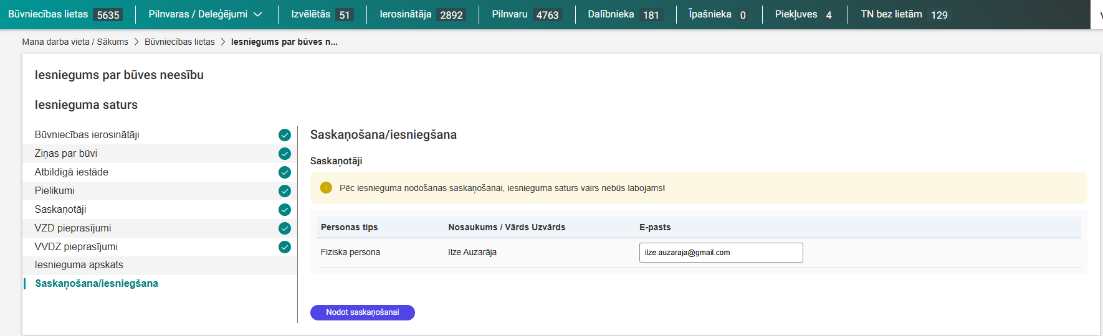Viewport: 1103px width, 336px height.
Task: Open the Dalībnieka 181 tab
Action: [x=625, y=14]
